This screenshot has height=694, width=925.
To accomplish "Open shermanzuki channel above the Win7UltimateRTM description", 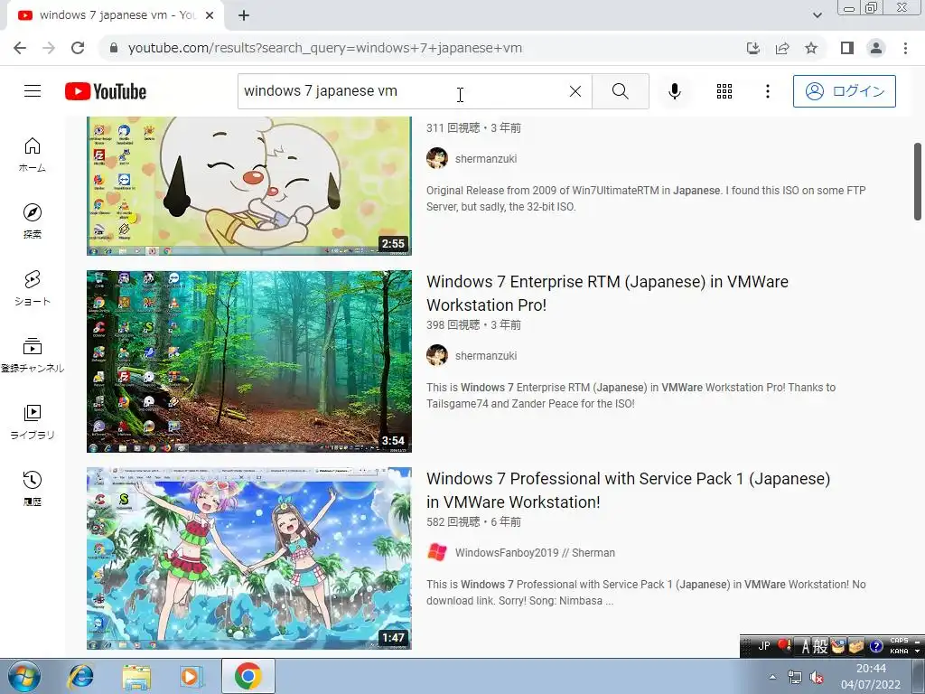I will click(485, 159).
